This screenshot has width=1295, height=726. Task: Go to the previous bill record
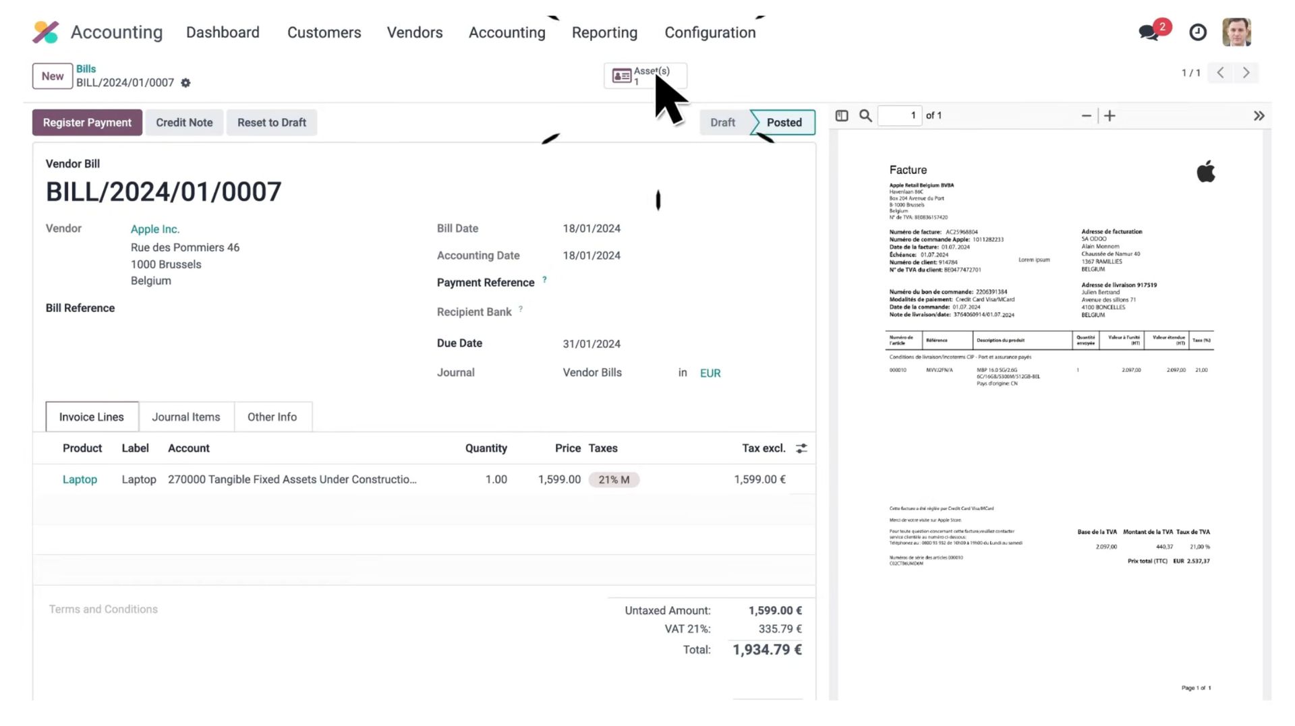pyautogui.click(x=1220, y=73)
